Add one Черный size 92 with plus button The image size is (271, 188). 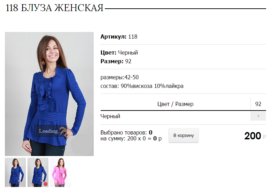pyautogui.click(x=258, y=116)
